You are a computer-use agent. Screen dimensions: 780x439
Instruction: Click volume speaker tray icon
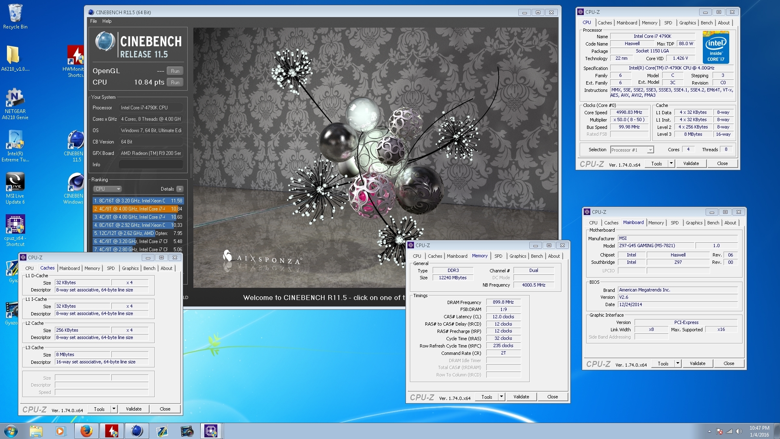(739, 431)
